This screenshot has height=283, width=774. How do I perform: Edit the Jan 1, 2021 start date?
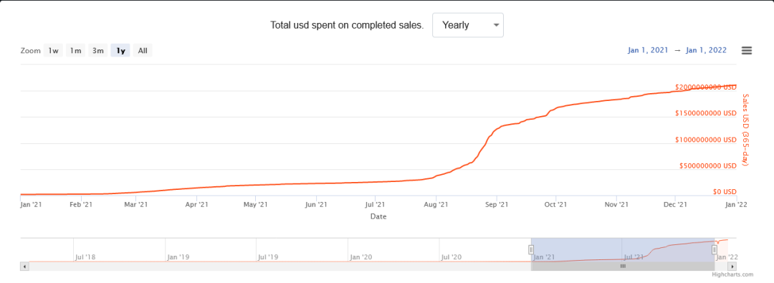click(648, 50)
